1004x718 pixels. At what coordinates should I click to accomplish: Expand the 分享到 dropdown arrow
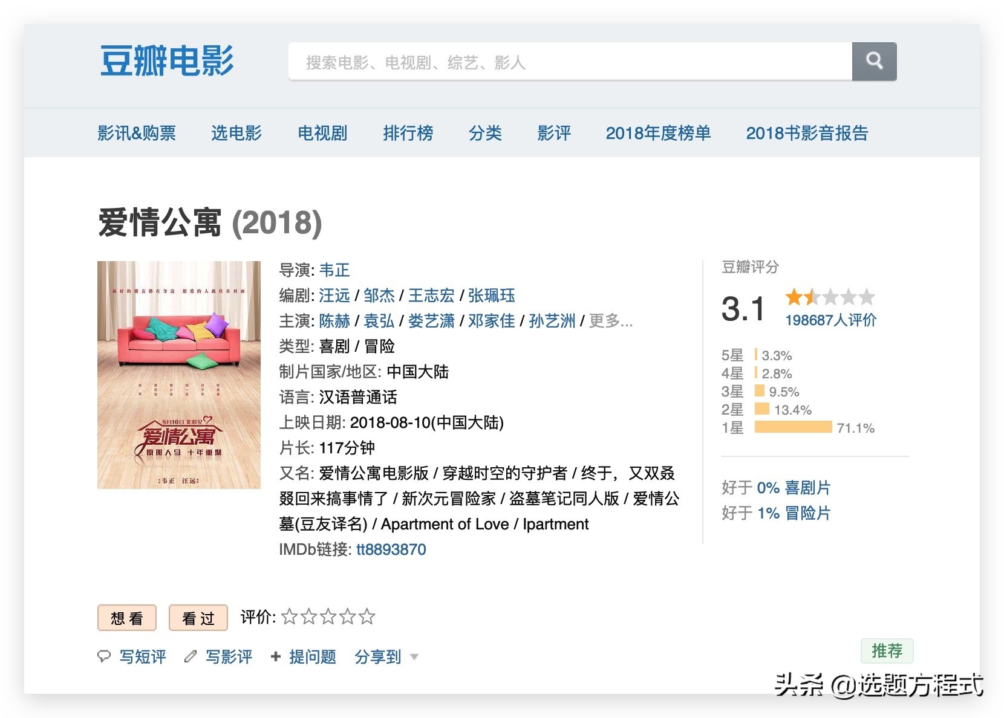[414, 656]
